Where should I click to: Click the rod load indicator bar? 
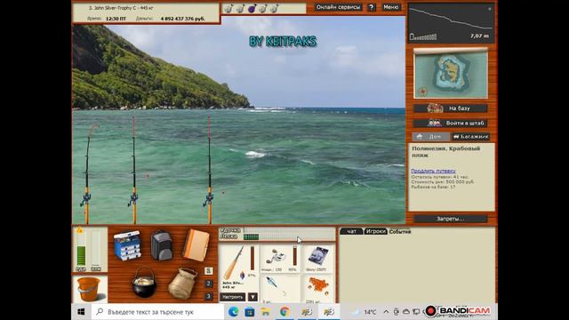click(289, 230)
